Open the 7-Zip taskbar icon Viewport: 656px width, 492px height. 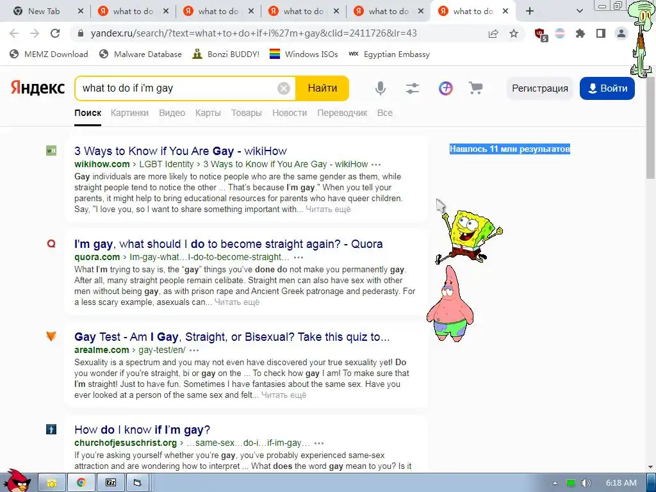(x=110, y=483)
